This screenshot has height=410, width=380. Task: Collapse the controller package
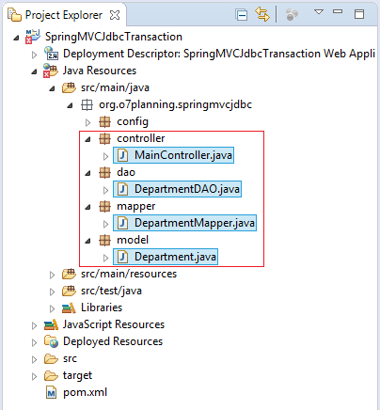pos(87,139)
